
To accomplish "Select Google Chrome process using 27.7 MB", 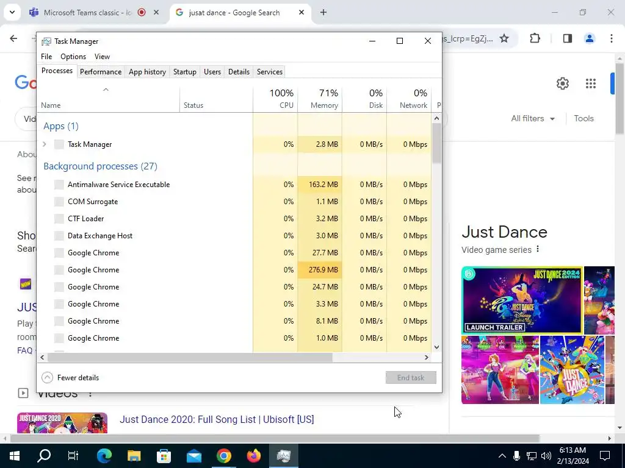I will click(x=234, y=253).
